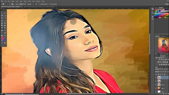
Task: Select the Dodge tool
Action: click(5, 28)
